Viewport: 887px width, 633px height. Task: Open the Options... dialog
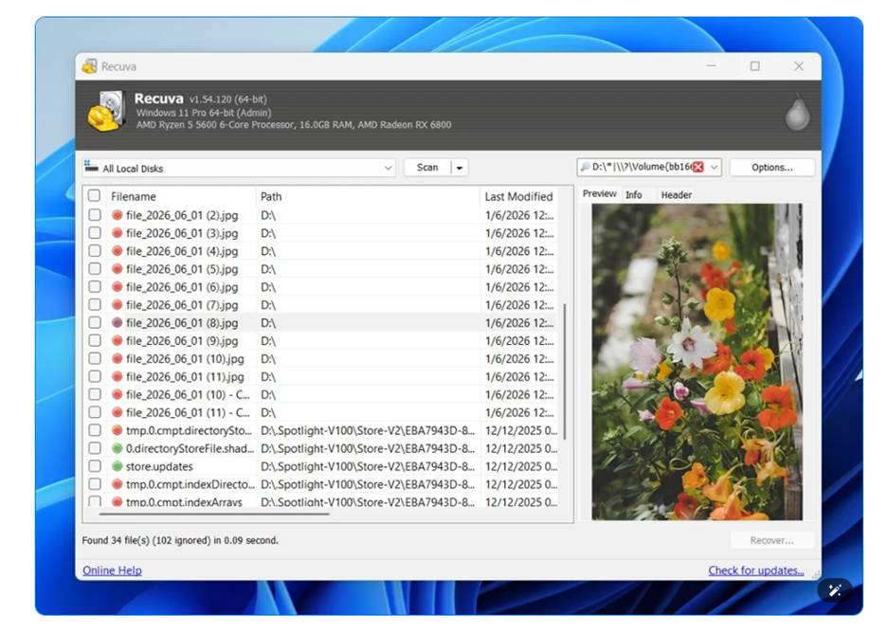(x=771, y=168)
